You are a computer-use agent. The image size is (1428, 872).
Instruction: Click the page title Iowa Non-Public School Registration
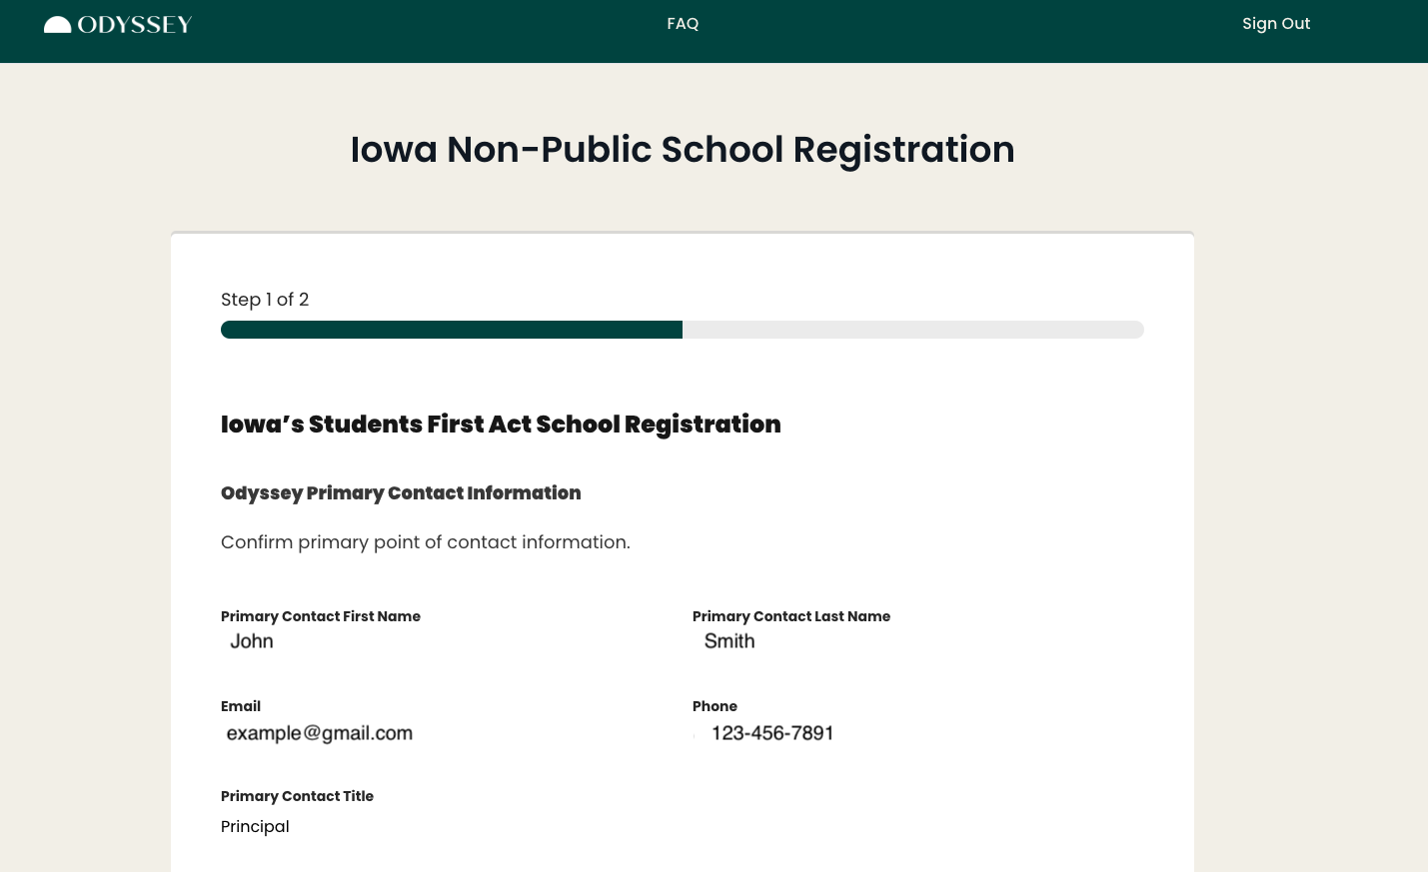click(x=683, y=149)
